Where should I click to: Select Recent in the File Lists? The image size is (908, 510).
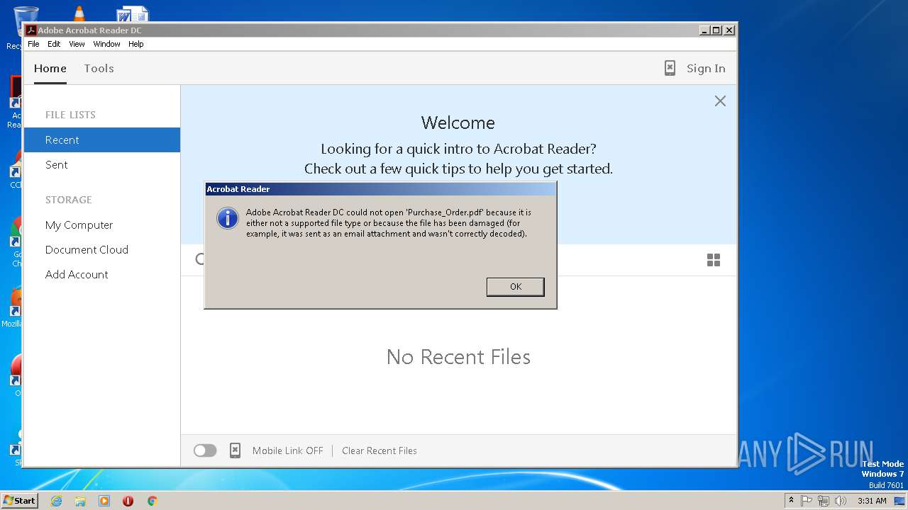(102, 140)
